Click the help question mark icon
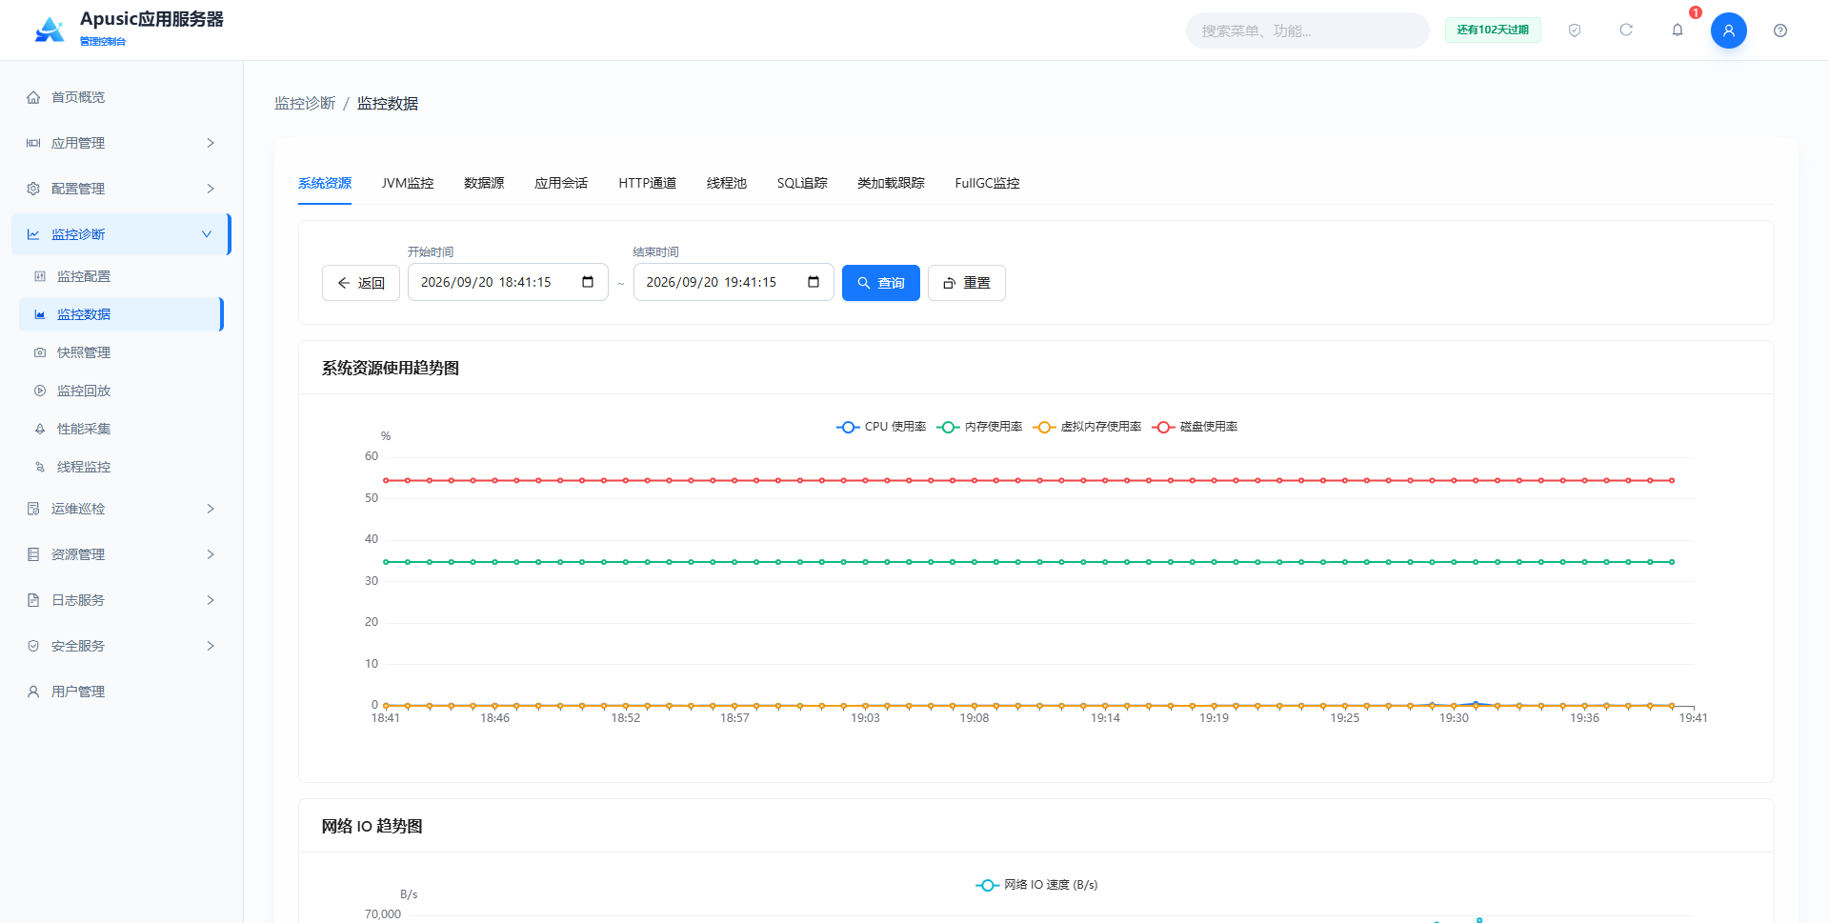This screenshot has height=923, width=1829. (1780, 30)
